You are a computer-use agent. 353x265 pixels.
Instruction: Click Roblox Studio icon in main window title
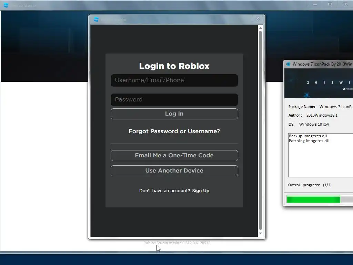click(x=6, y=5)
